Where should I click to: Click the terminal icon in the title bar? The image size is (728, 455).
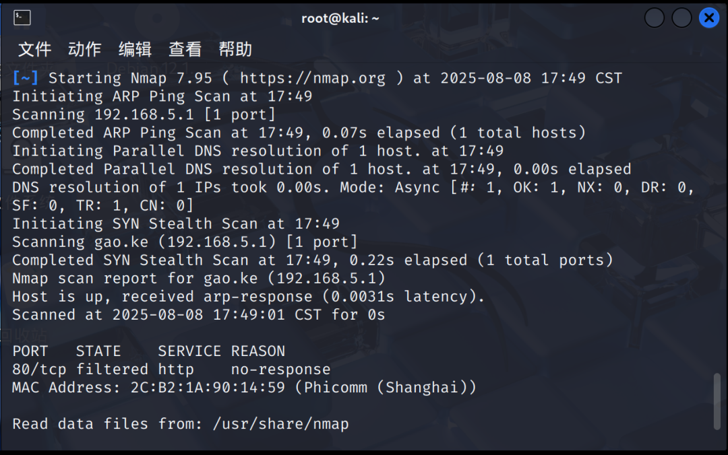coord(22,18)
